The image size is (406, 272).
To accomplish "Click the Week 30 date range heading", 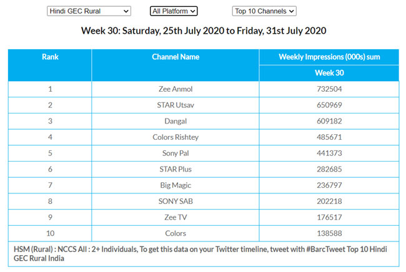I will [x=203, y=31].
